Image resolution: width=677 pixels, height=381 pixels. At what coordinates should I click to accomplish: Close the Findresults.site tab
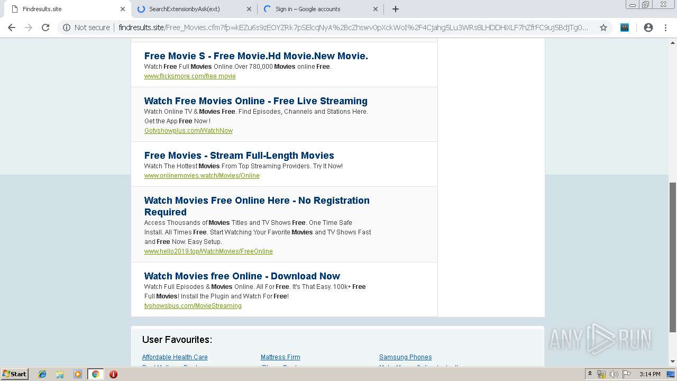[123, 9]
